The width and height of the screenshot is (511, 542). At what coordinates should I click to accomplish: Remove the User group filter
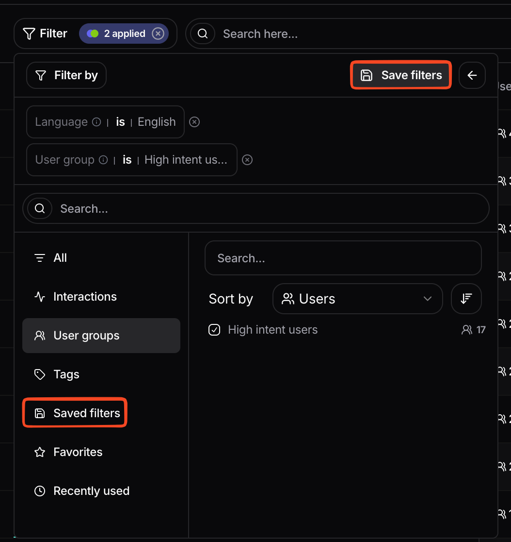[247, 160]
